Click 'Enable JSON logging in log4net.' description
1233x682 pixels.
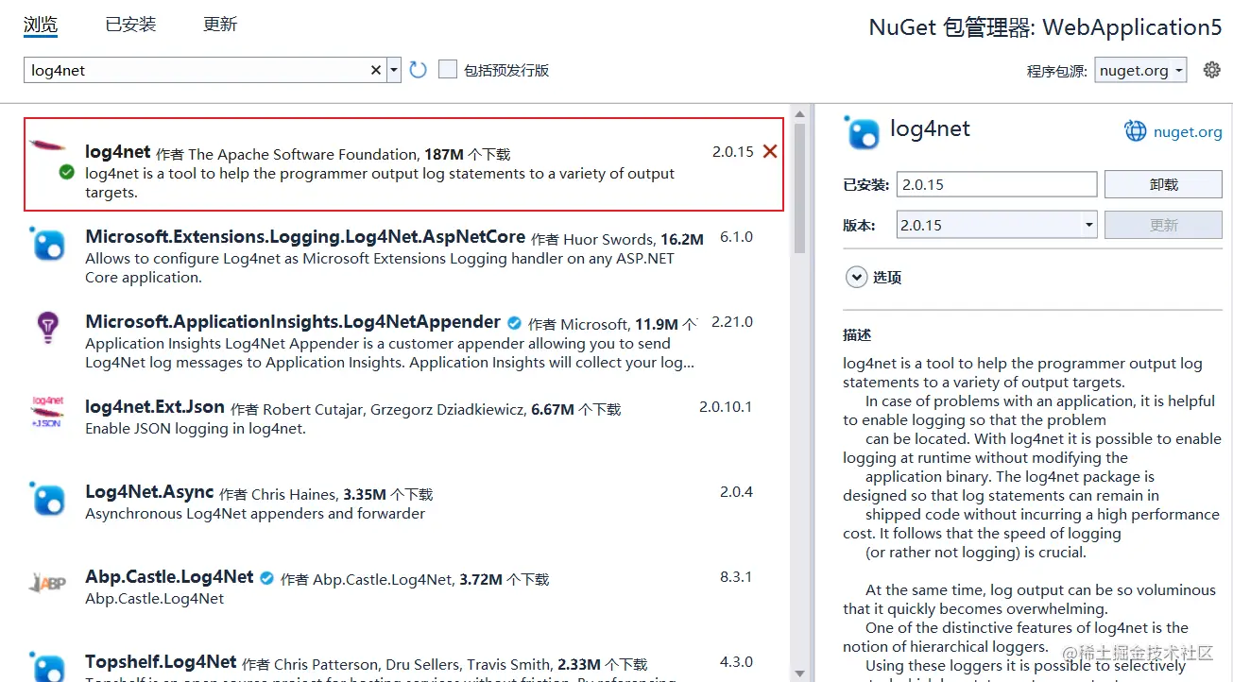pyautogui.click(x=196, y=428)
